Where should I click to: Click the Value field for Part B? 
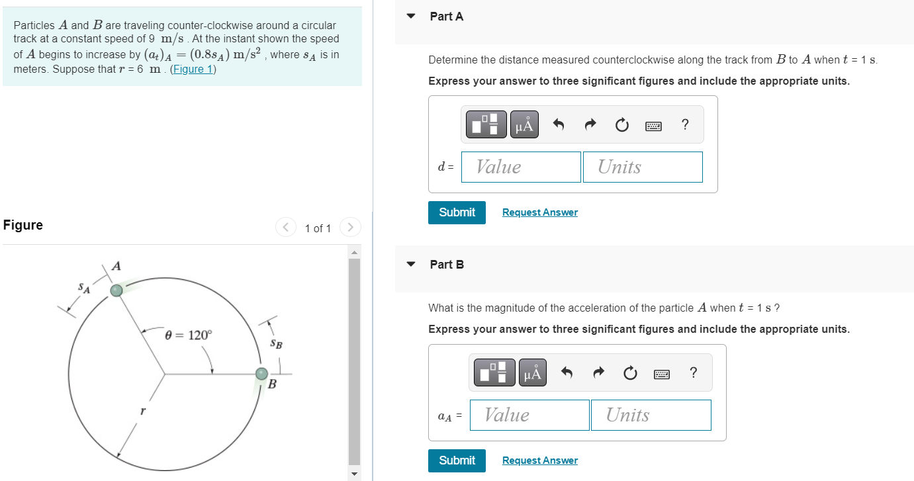pos(529,415)
